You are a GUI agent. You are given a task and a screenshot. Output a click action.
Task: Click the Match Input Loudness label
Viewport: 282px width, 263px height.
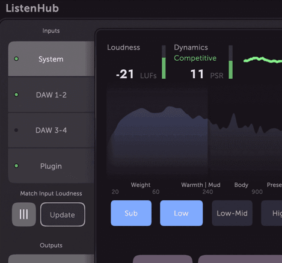[x=51, y=193]
